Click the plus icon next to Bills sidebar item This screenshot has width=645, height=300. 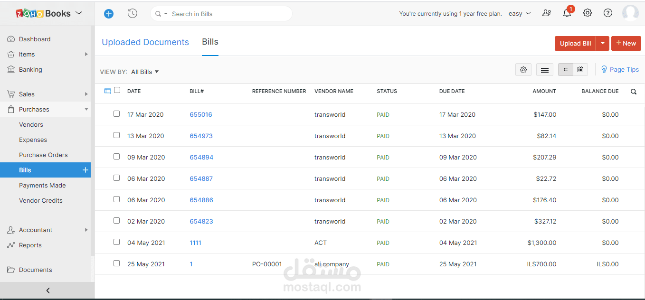click(x=85, y=170)
